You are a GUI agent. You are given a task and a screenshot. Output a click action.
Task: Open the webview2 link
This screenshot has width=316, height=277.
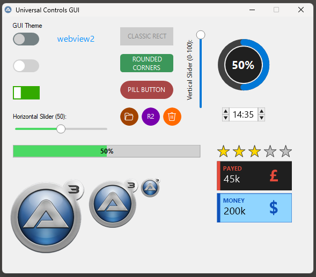point(76,39)
